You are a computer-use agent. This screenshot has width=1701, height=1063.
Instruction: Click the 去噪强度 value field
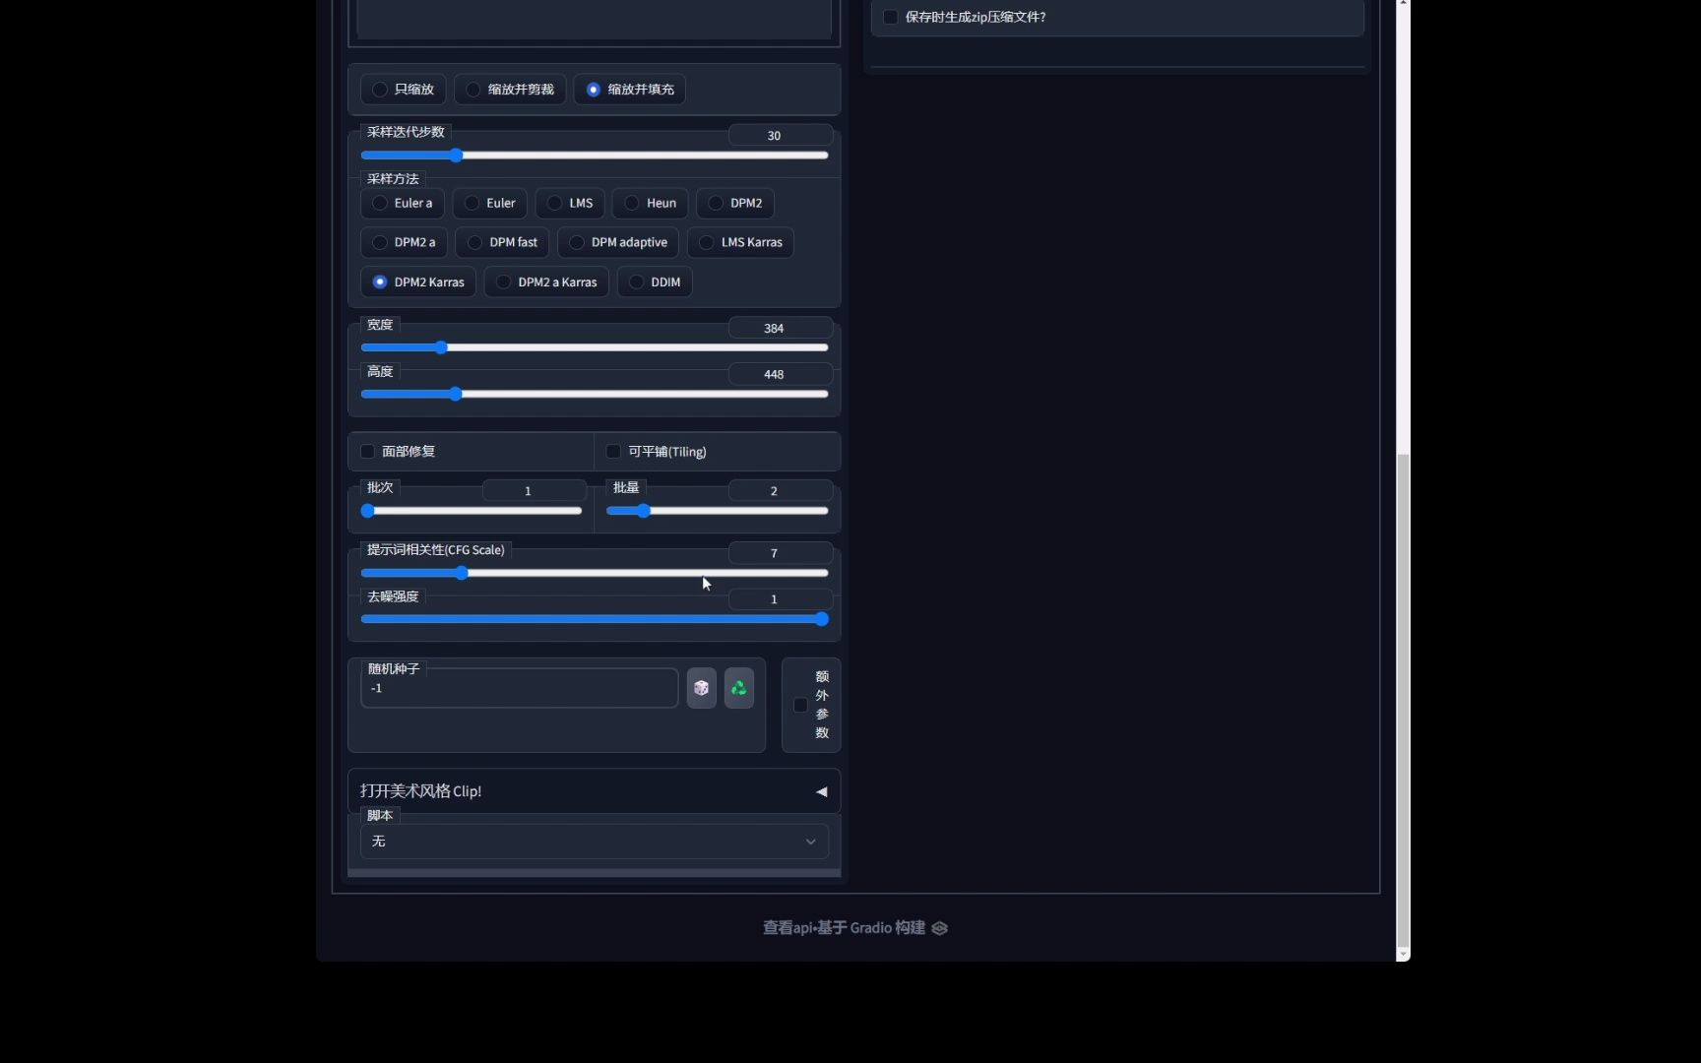click(x=781, y=599)
